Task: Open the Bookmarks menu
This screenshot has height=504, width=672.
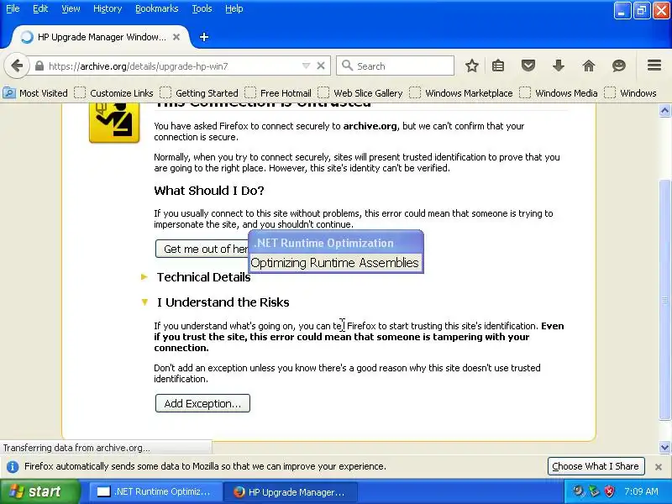Action: point(156,8)
